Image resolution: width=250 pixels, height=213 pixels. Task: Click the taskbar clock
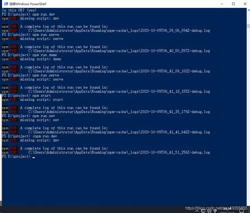[228, 210]
